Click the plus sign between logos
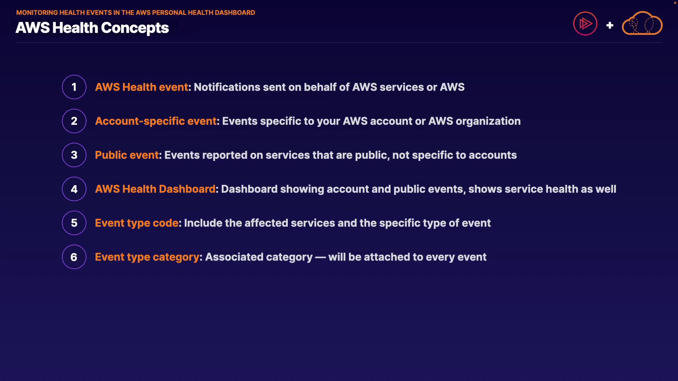The height and width of the screenshot is (381, 678). pos(609,25)
